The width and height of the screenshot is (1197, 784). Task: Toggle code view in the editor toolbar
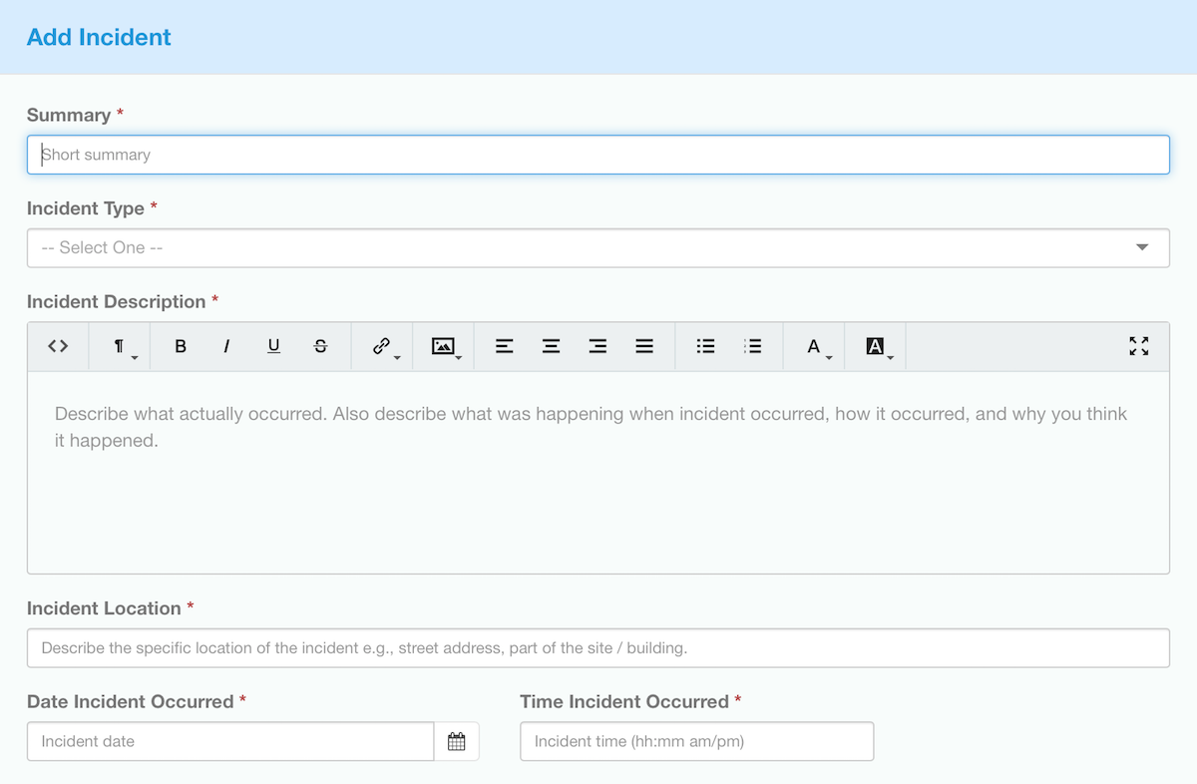click(58, 346)
